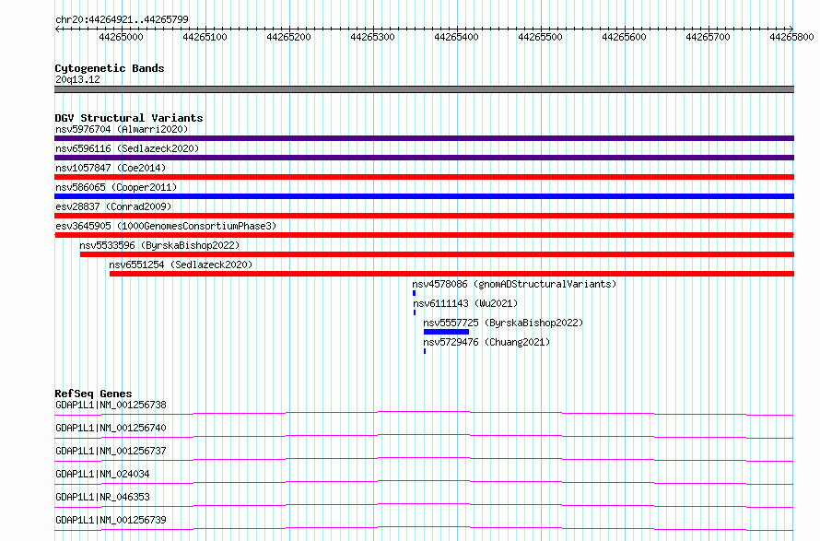
Task: Click the RefSeq Genes track title
Action: coord(94,394)
